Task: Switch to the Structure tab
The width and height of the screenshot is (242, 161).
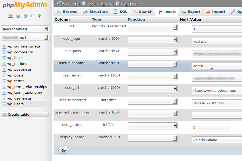Action: point(95,12)
